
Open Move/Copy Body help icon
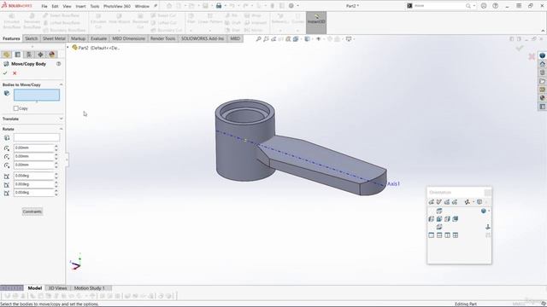coord(59,64)
